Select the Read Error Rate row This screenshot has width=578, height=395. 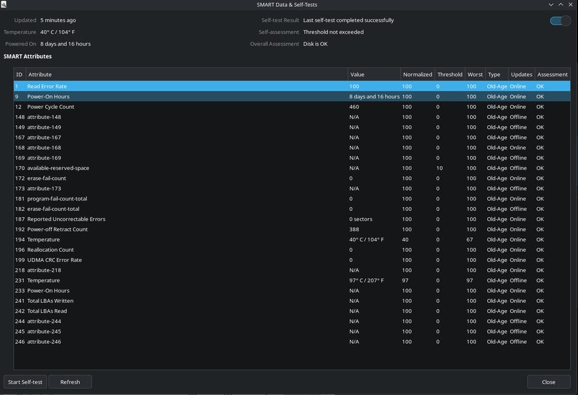[x=292, y=86]
